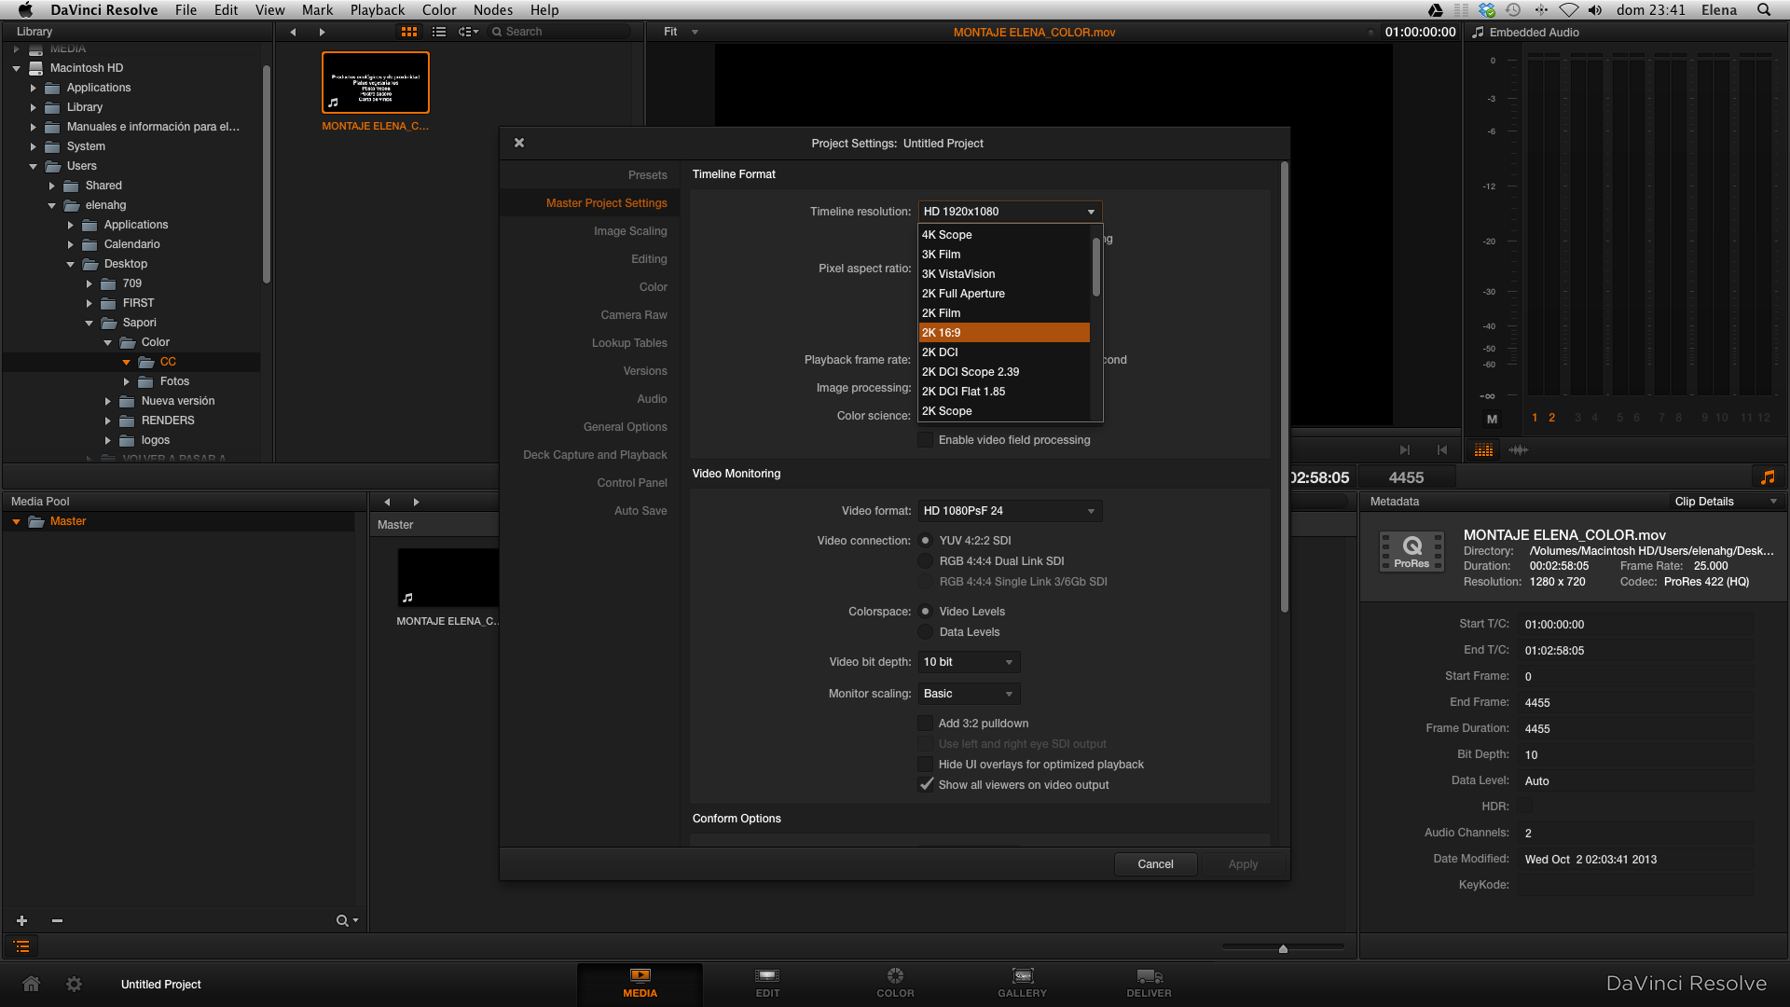Open Camera Raw settings tab

(634, 315)
